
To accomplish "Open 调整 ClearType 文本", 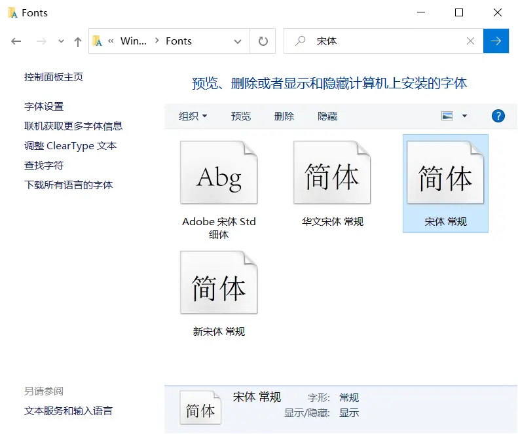I will pyautogui.click(x=70, y=146).
